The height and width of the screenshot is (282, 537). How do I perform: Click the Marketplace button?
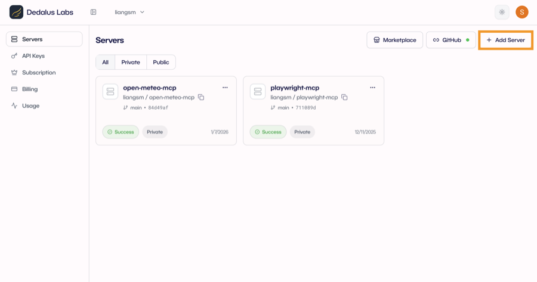click(x=394, y=40)
